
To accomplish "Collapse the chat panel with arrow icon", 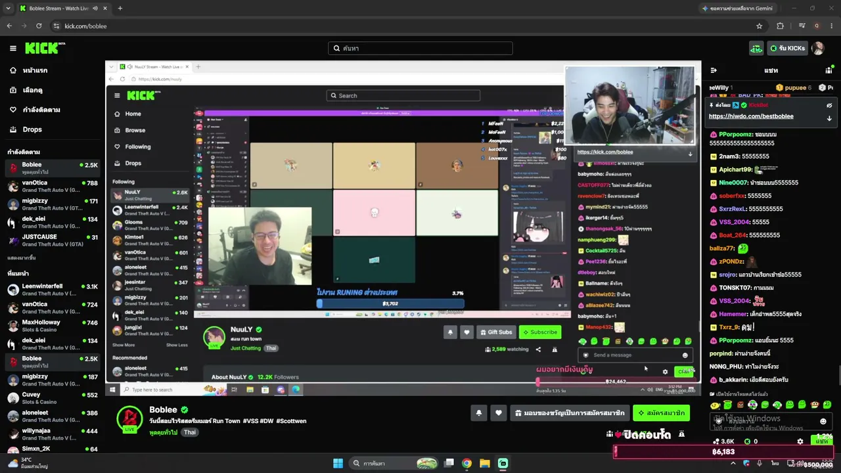I will click(x=714, y=70).
